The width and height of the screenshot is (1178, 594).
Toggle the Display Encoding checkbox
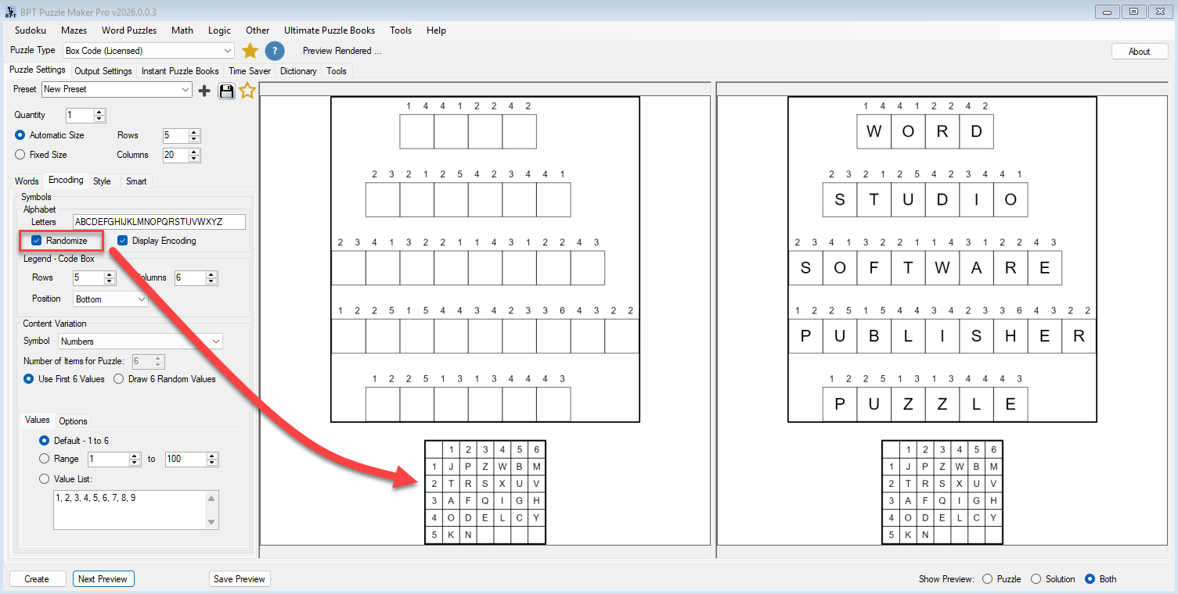pos(123,241)
